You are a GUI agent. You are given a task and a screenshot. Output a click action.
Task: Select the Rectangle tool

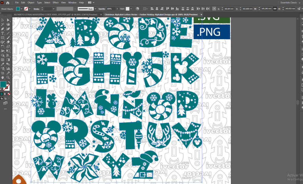2,38
